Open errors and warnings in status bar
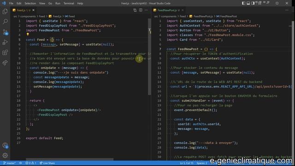The width and height of the screenshot is (295, 166). click(x=31, y=163)
